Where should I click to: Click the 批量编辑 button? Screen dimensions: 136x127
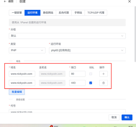[x=17, y=92]
